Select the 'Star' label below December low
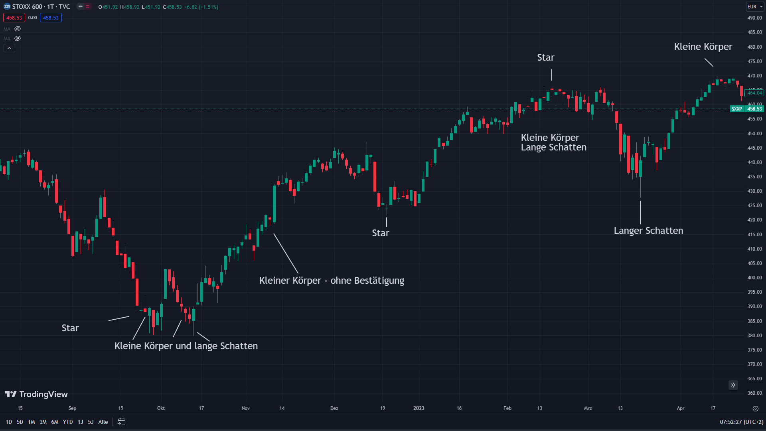This screenshot has height=431, width=766. (x=381, y=233)
